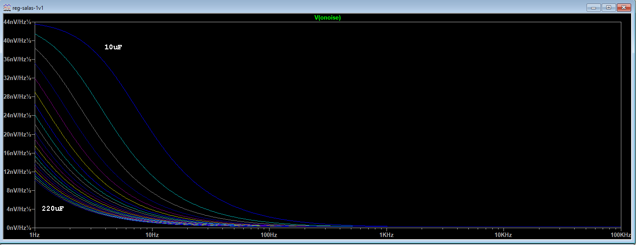Click the 1Hz x-axis label
This screenshot has width=636, height=245.
(35, 235)
